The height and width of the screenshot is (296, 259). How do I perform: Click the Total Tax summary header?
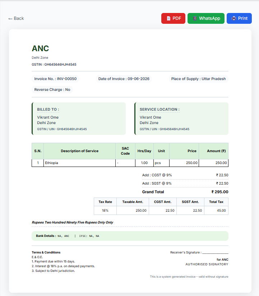pyautogui.click(x=216, y=202)
